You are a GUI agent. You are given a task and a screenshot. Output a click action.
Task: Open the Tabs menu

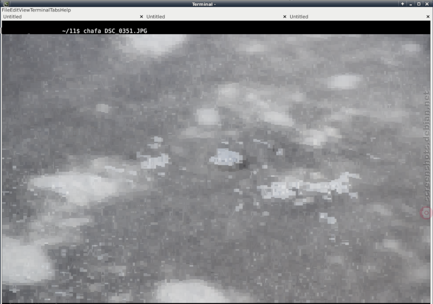(x=55, y=10)
